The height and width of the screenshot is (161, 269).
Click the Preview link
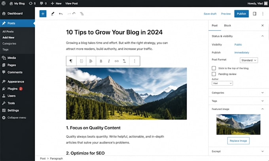tap(226, 14)
